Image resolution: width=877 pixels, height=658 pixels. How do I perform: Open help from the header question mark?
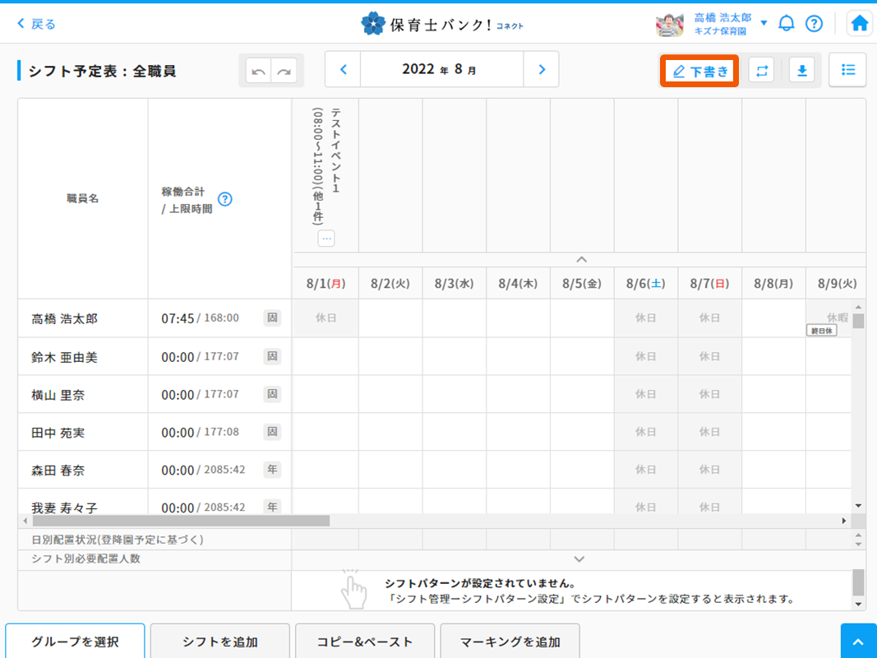pos(814,23)
